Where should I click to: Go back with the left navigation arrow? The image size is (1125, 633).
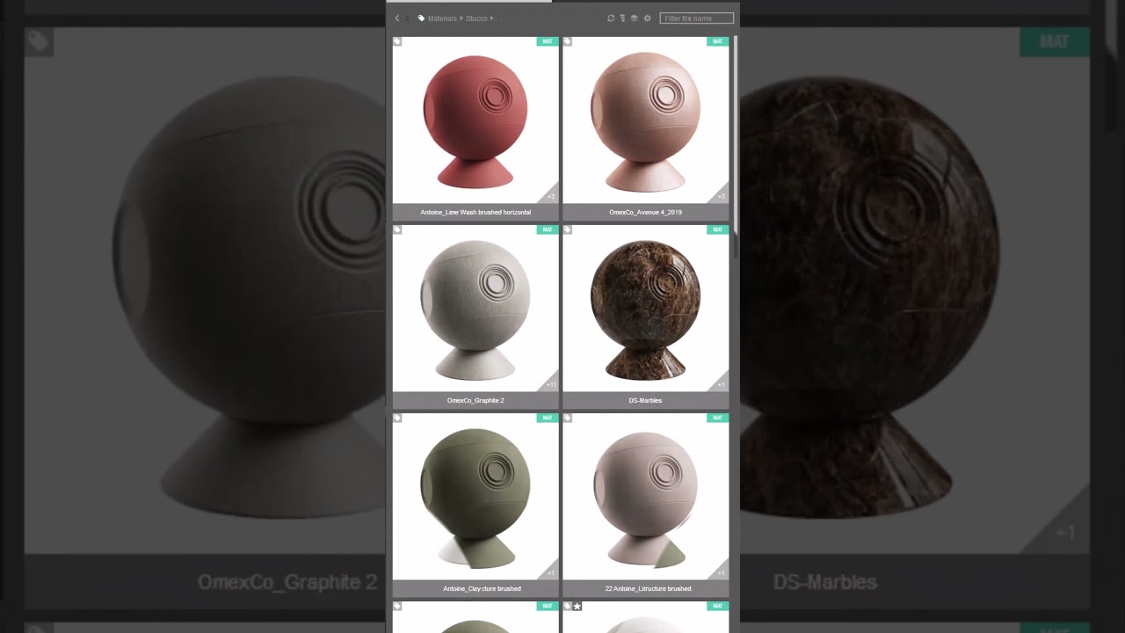(396, 18)
